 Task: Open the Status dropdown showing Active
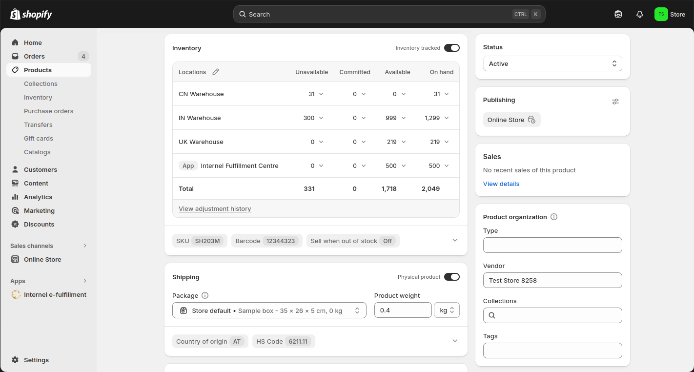tap(552, 63)
